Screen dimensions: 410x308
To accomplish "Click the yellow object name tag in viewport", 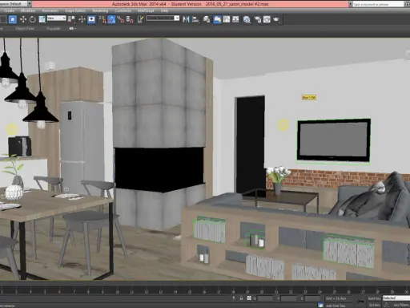I will (x=309, y=98).
